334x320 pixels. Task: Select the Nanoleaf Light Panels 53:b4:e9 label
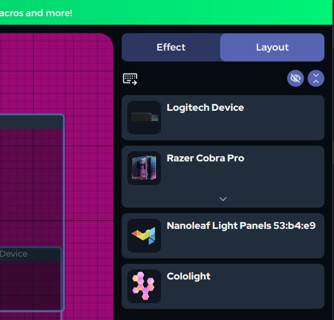241,226
